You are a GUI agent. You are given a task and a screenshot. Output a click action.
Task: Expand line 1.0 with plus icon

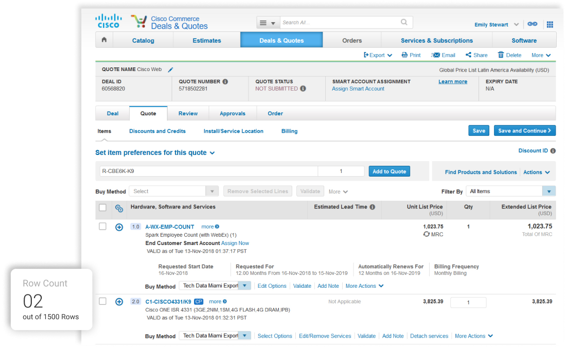click(x=119, y=227)
